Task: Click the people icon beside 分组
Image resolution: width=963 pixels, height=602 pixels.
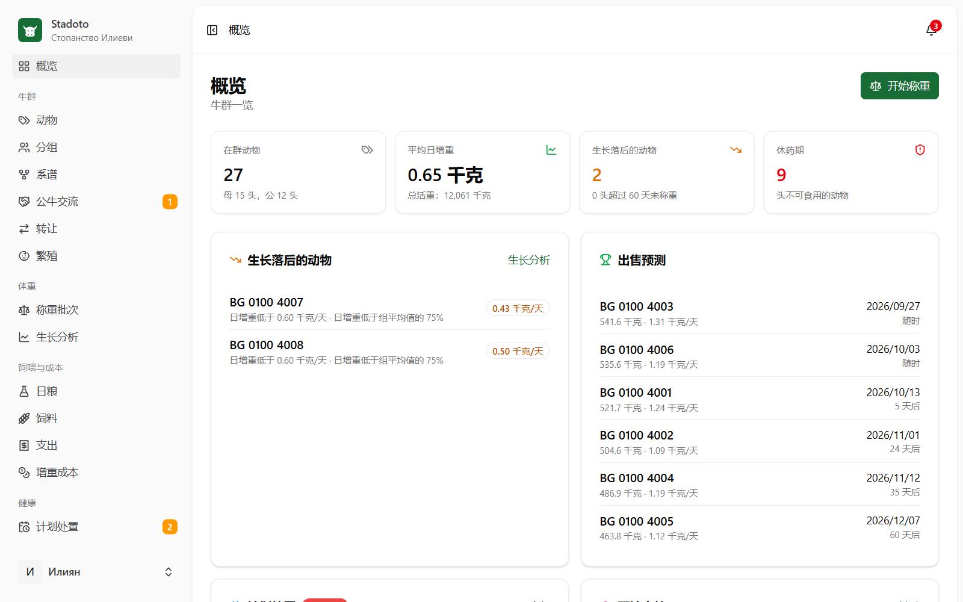Action: click(24, 147)
